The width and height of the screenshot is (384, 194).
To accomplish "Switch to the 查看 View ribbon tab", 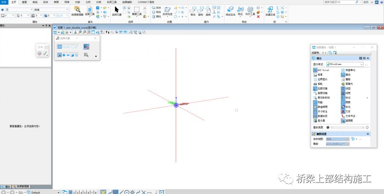I will click(24, 2).
